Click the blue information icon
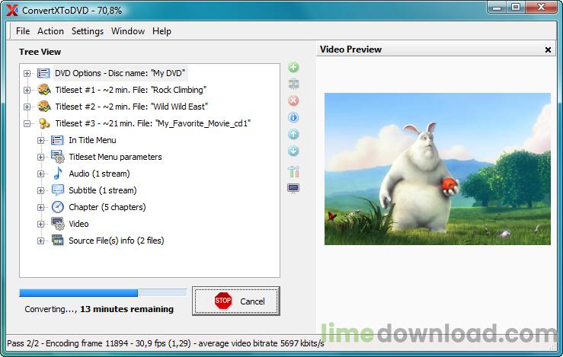 point(293,117)
